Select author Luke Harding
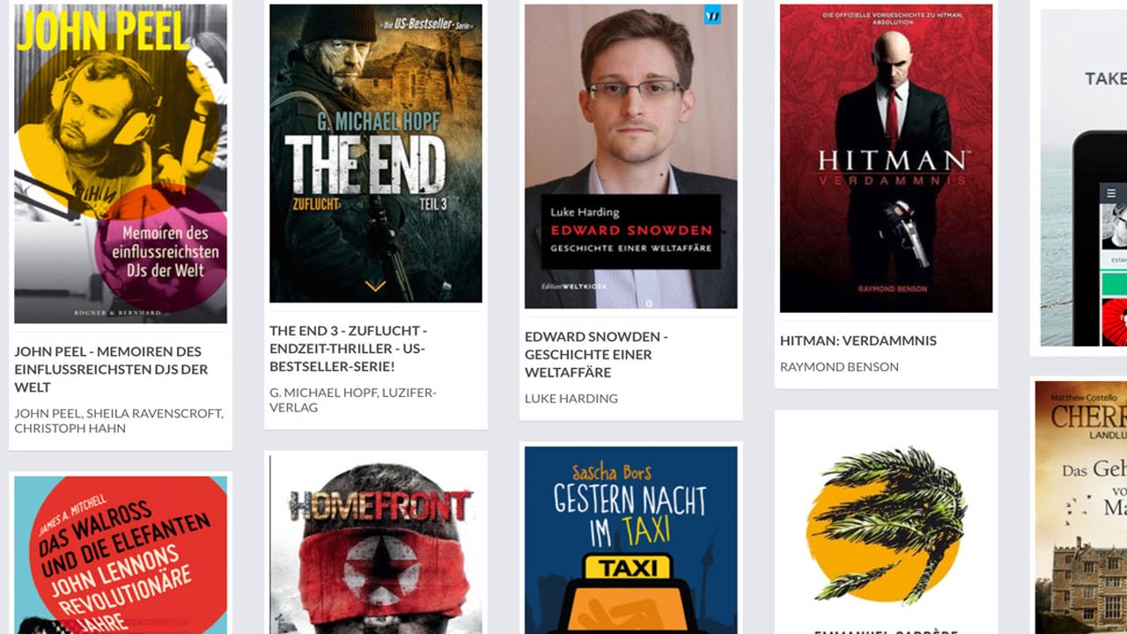 [x=571, y=398]
